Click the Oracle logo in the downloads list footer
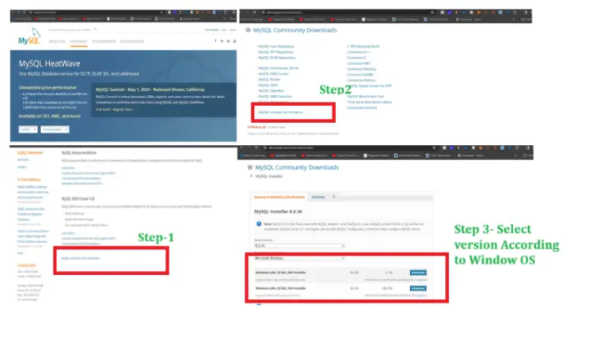The width and height of the screenshot is (608, 339). (256, 127)
